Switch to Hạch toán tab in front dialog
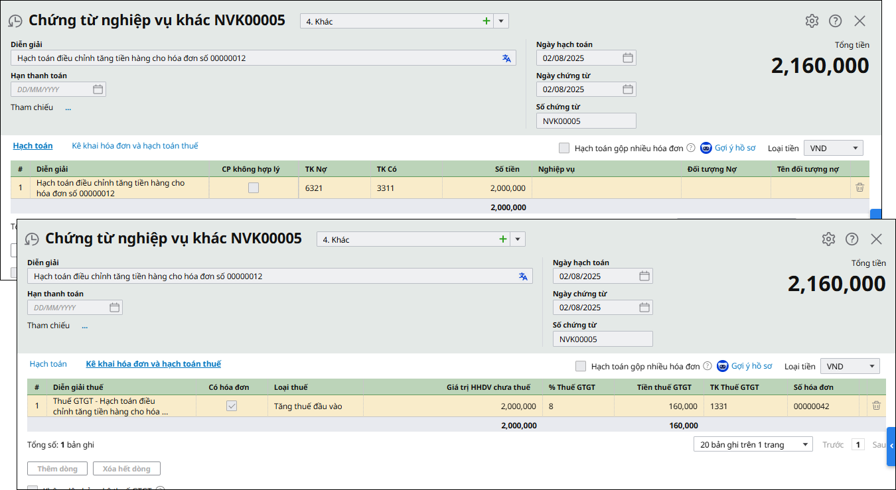This screenshot has height=490, width=896. point(48,364)
